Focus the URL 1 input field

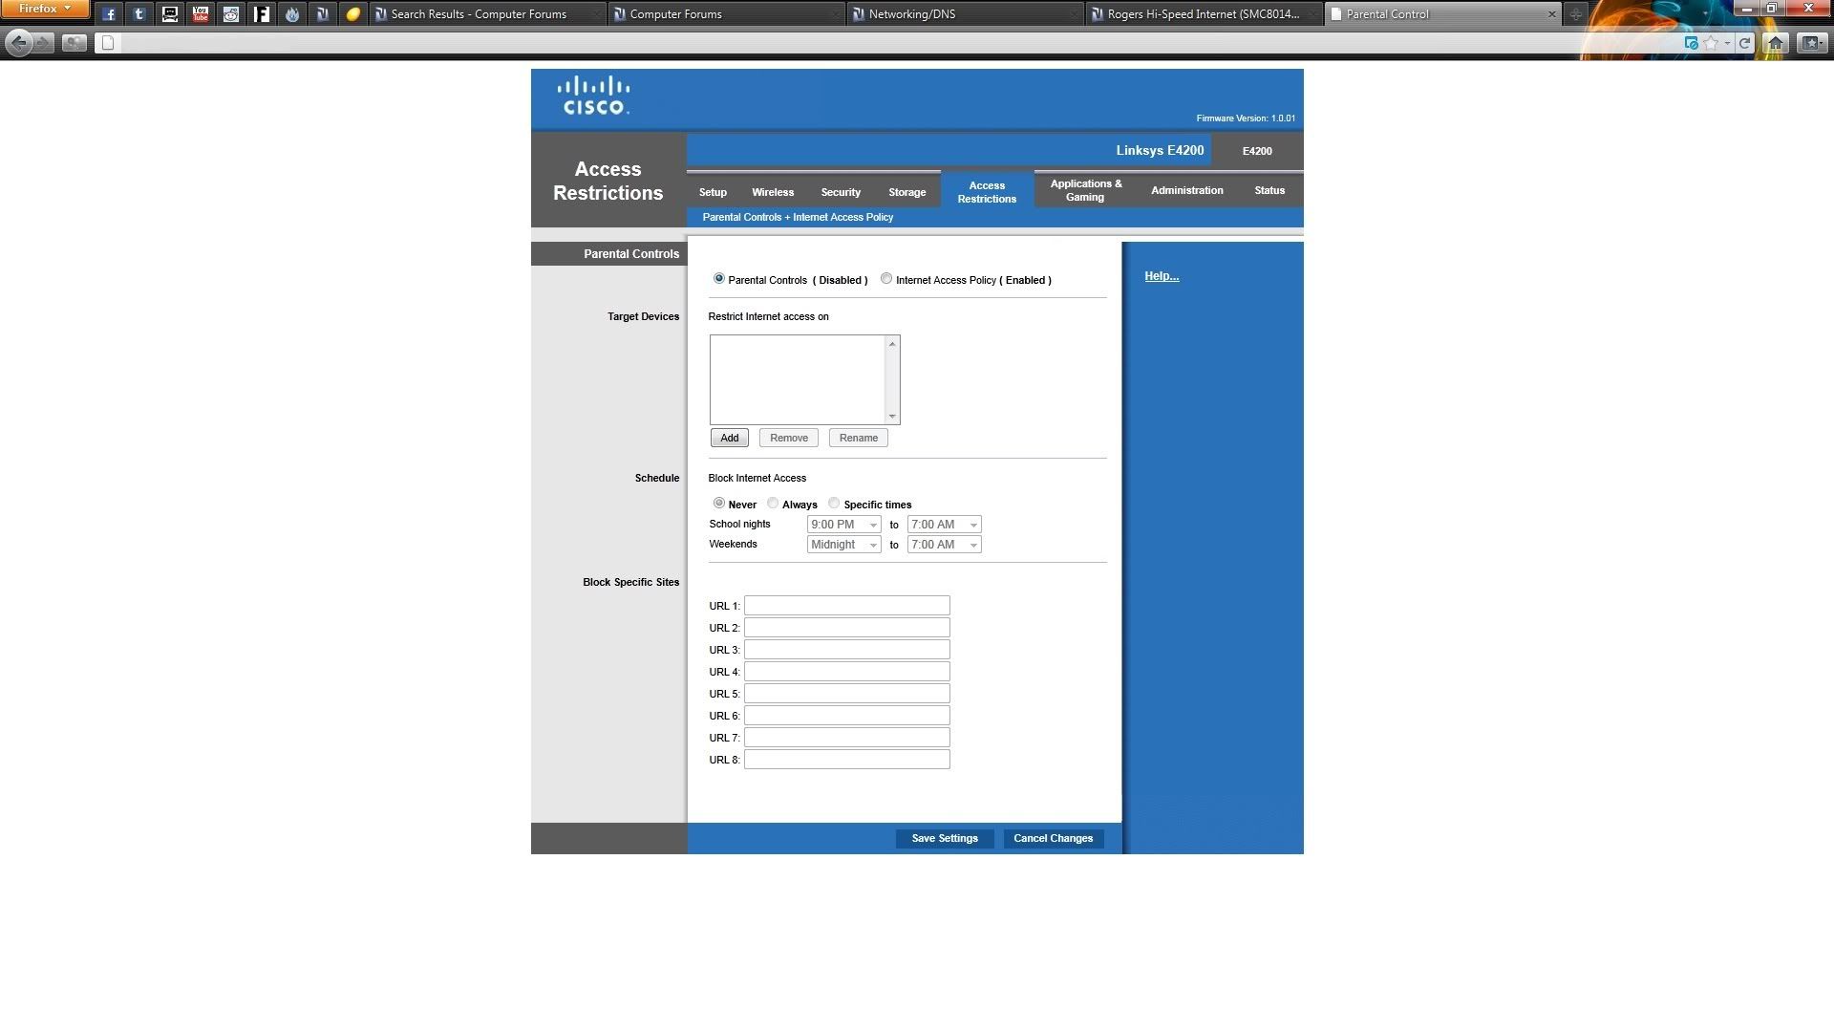pos(847,606)
